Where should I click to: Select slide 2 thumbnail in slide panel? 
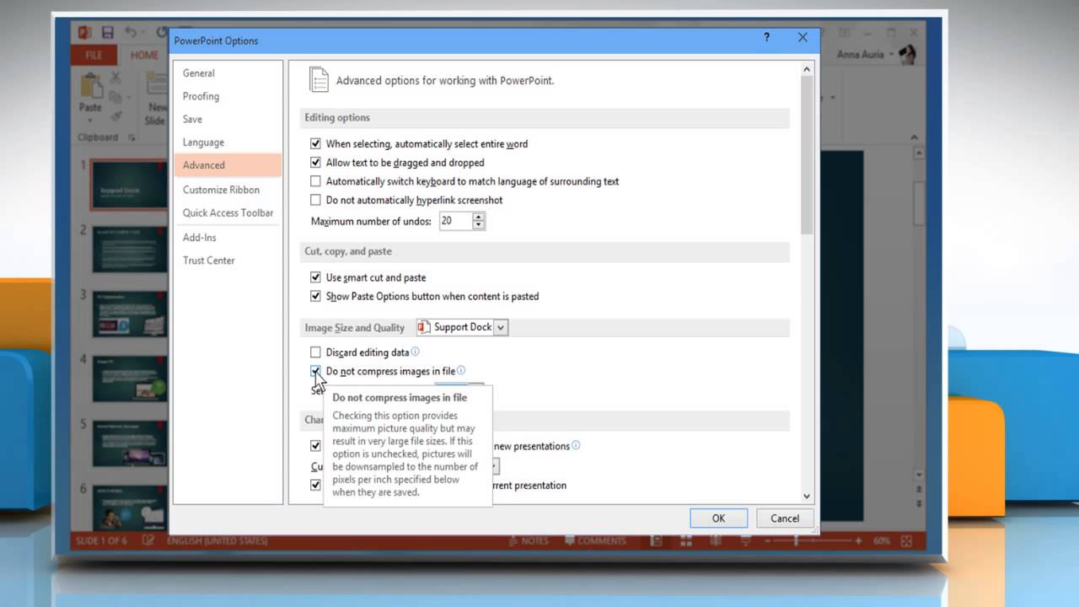(x=130, y=249)
